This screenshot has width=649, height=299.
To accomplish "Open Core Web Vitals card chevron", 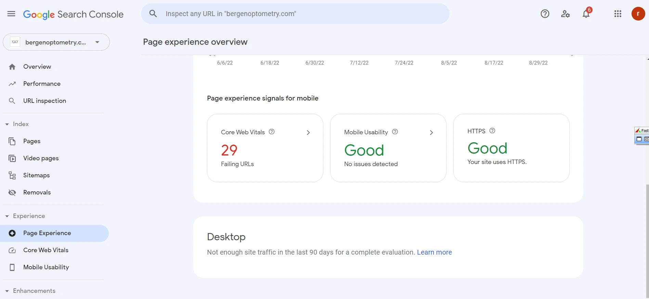I will click(x=308, y=133).
